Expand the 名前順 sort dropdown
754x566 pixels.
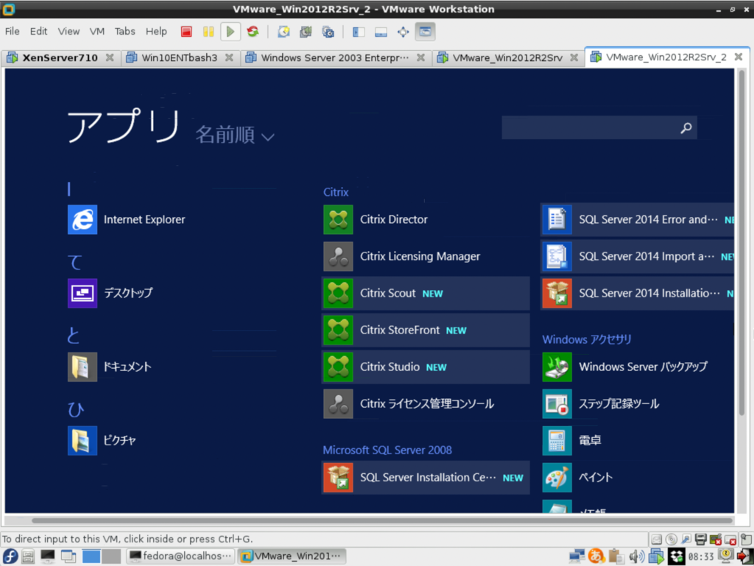pos(235,135)
